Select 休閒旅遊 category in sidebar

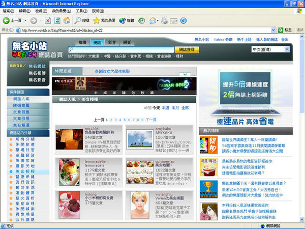pyautogui.click(x=25, y=145)
